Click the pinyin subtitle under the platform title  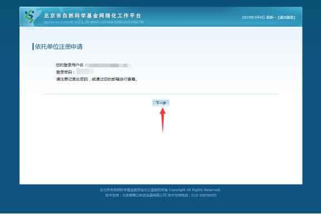[94, 22]
